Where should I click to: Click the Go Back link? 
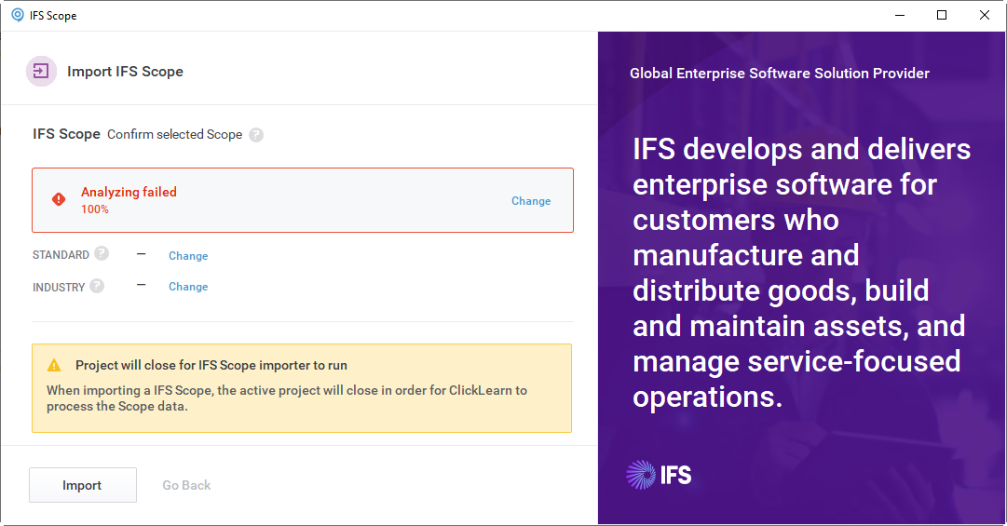click(x=186, y=486)
